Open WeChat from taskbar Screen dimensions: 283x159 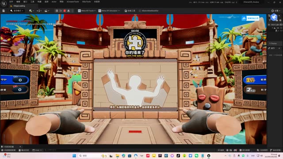[196, 156]
